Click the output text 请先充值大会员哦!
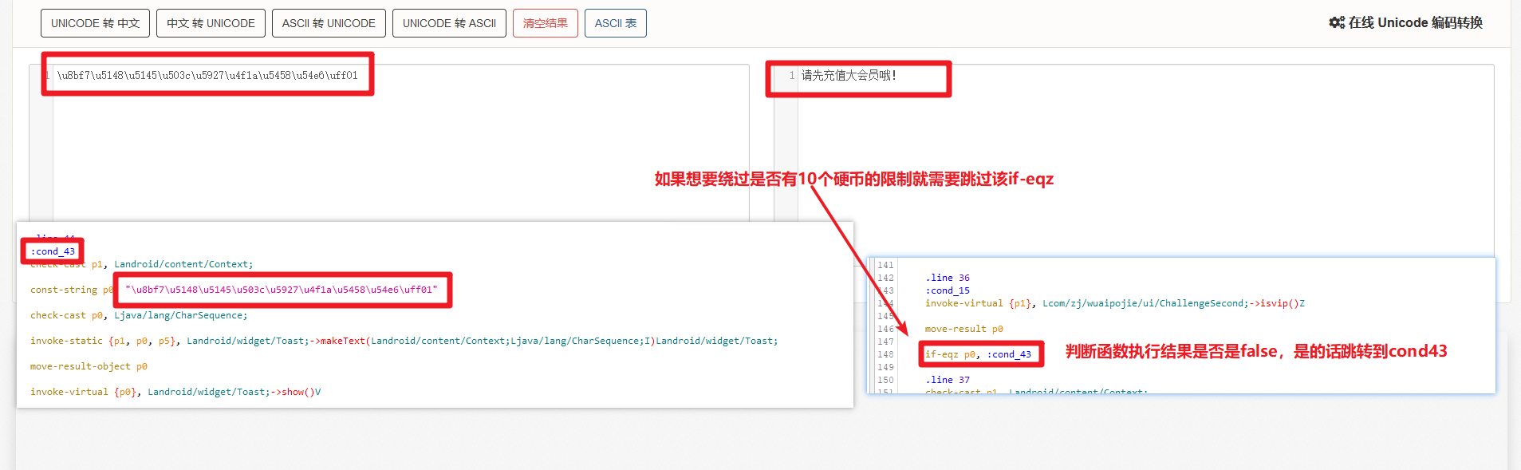Screen dimensions: 1521x470 click(849, 76)
